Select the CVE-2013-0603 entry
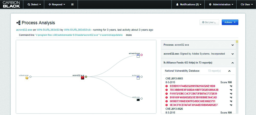256x115 pixels. 174,78
